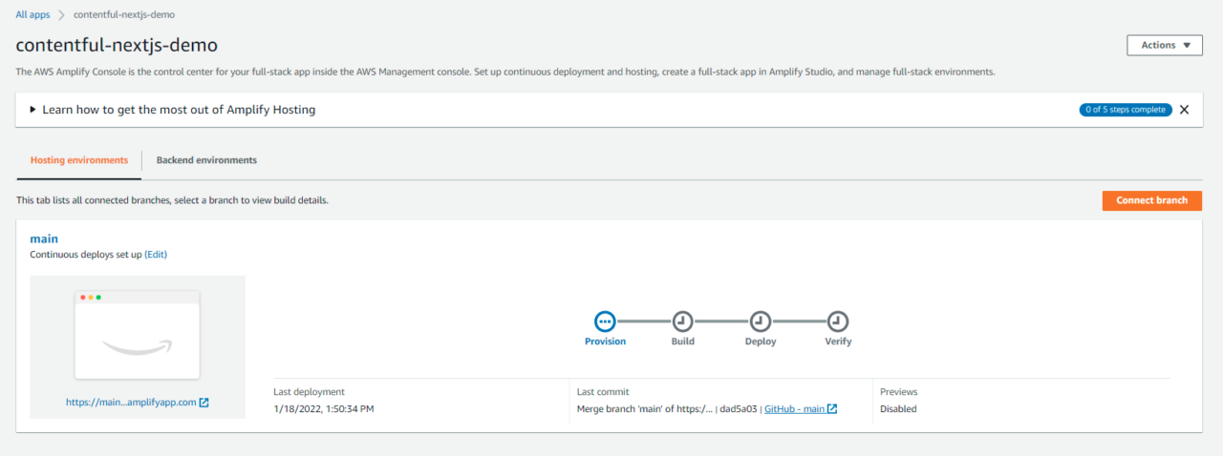Screen dimensions: 1223x456
Task: Click the Build stage clock icon
Action: 682,321
